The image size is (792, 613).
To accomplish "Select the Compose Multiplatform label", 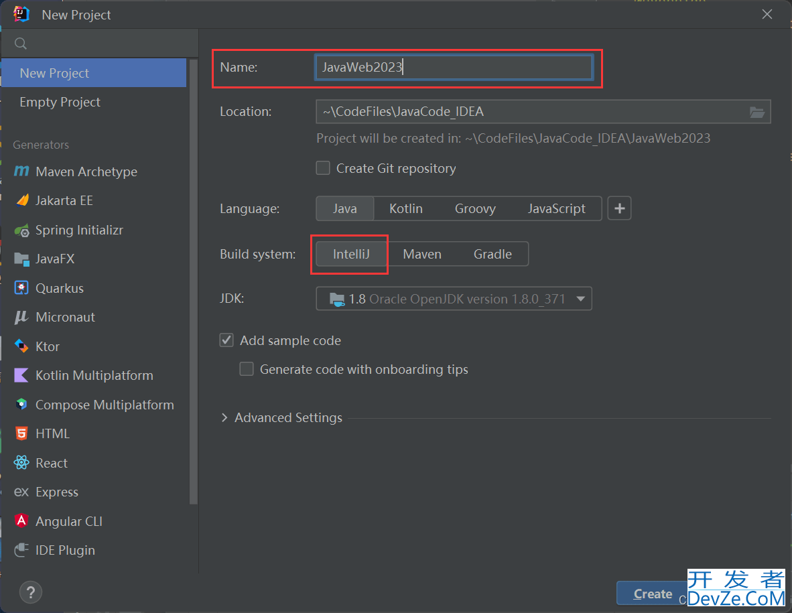I will click(x=105, y=405).
